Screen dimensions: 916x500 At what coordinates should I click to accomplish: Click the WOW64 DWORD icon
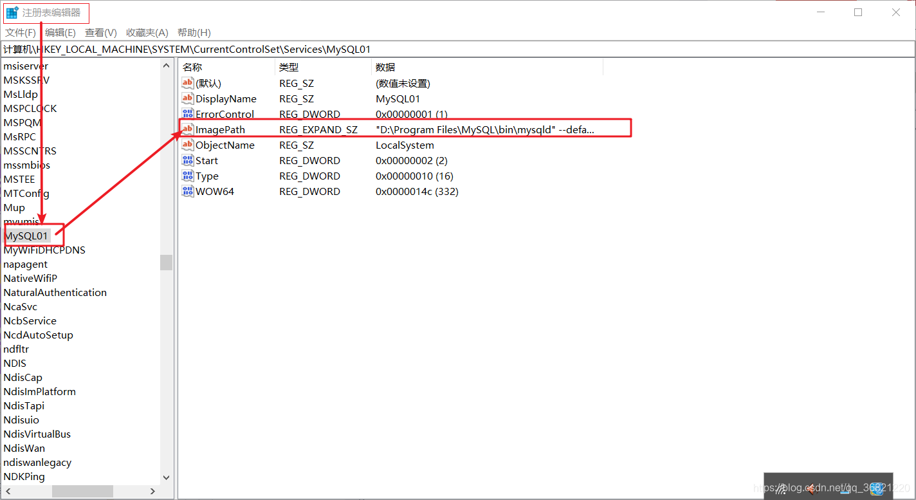pos(187,191)
